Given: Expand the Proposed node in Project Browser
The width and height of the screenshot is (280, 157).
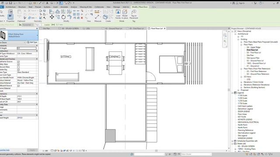Looking at the screenshot, I should click(238, 90).
